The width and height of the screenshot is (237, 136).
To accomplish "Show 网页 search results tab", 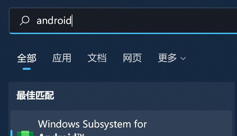I will (x=132, y=58).
